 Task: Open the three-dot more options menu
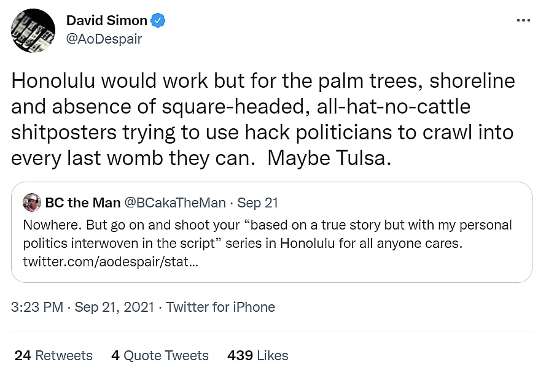pos(523,20)
